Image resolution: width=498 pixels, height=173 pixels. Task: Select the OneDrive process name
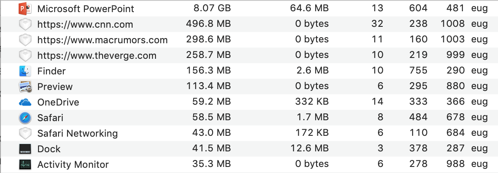58,102
